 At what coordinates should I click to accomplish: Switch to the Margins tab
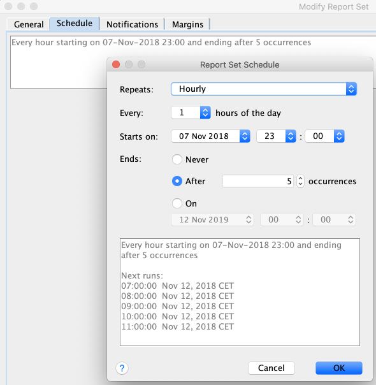point(187,24)
